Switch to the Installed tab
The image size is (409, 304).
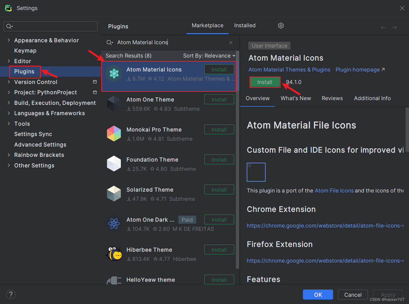pos(245,26)
